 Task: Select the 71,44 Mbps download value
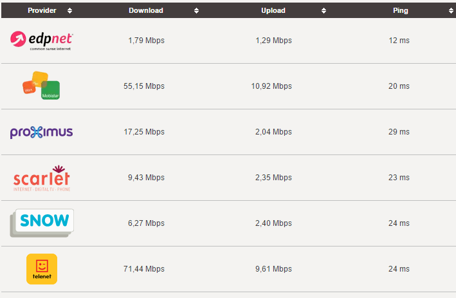pos(144,269)
